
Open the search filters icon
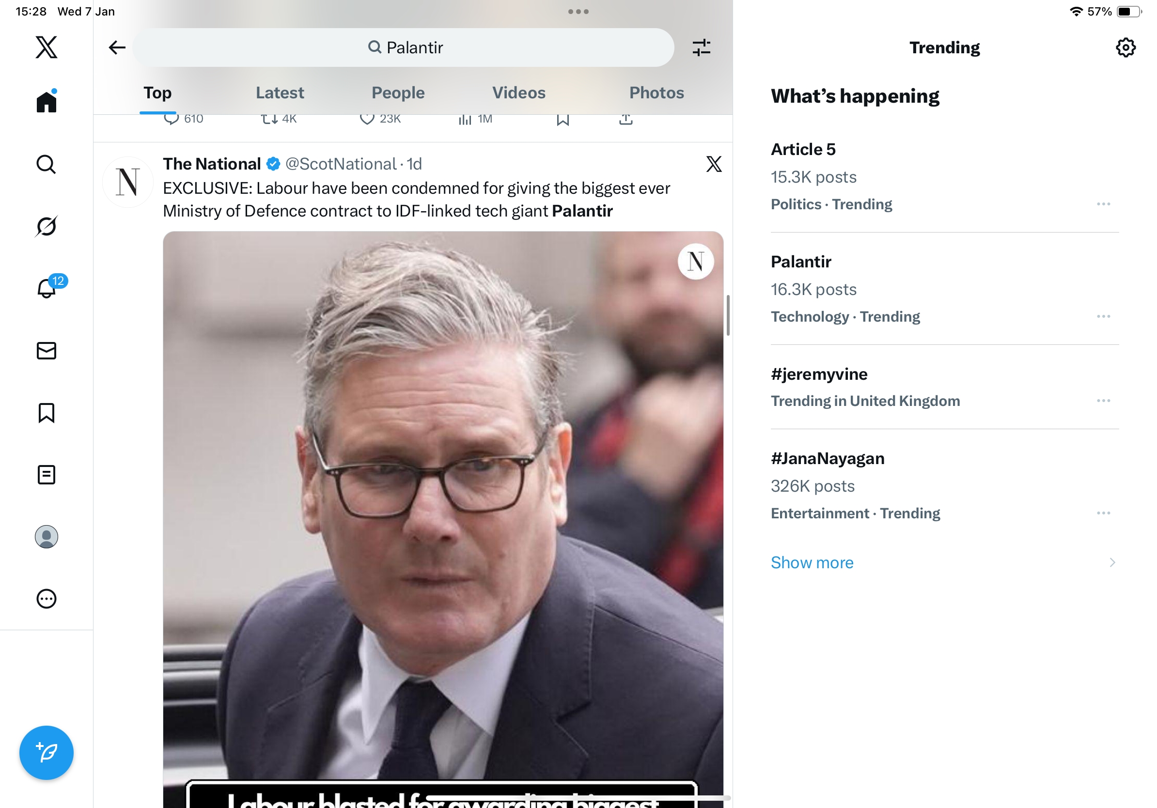click(x=701, y=47)
